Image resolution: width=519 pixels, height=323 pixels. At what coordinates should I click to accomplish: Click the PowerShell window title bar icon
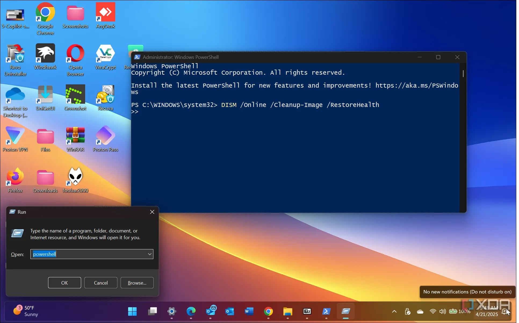pos(137,57)
